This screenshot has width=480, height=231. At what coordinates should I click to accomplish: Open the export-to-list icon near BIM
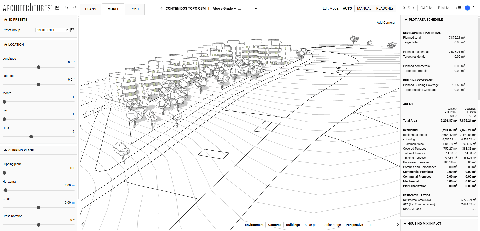[457, 8]
